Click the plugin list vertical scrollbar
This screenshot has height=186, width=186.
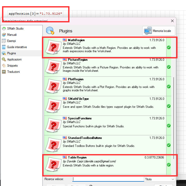[174, 116]
